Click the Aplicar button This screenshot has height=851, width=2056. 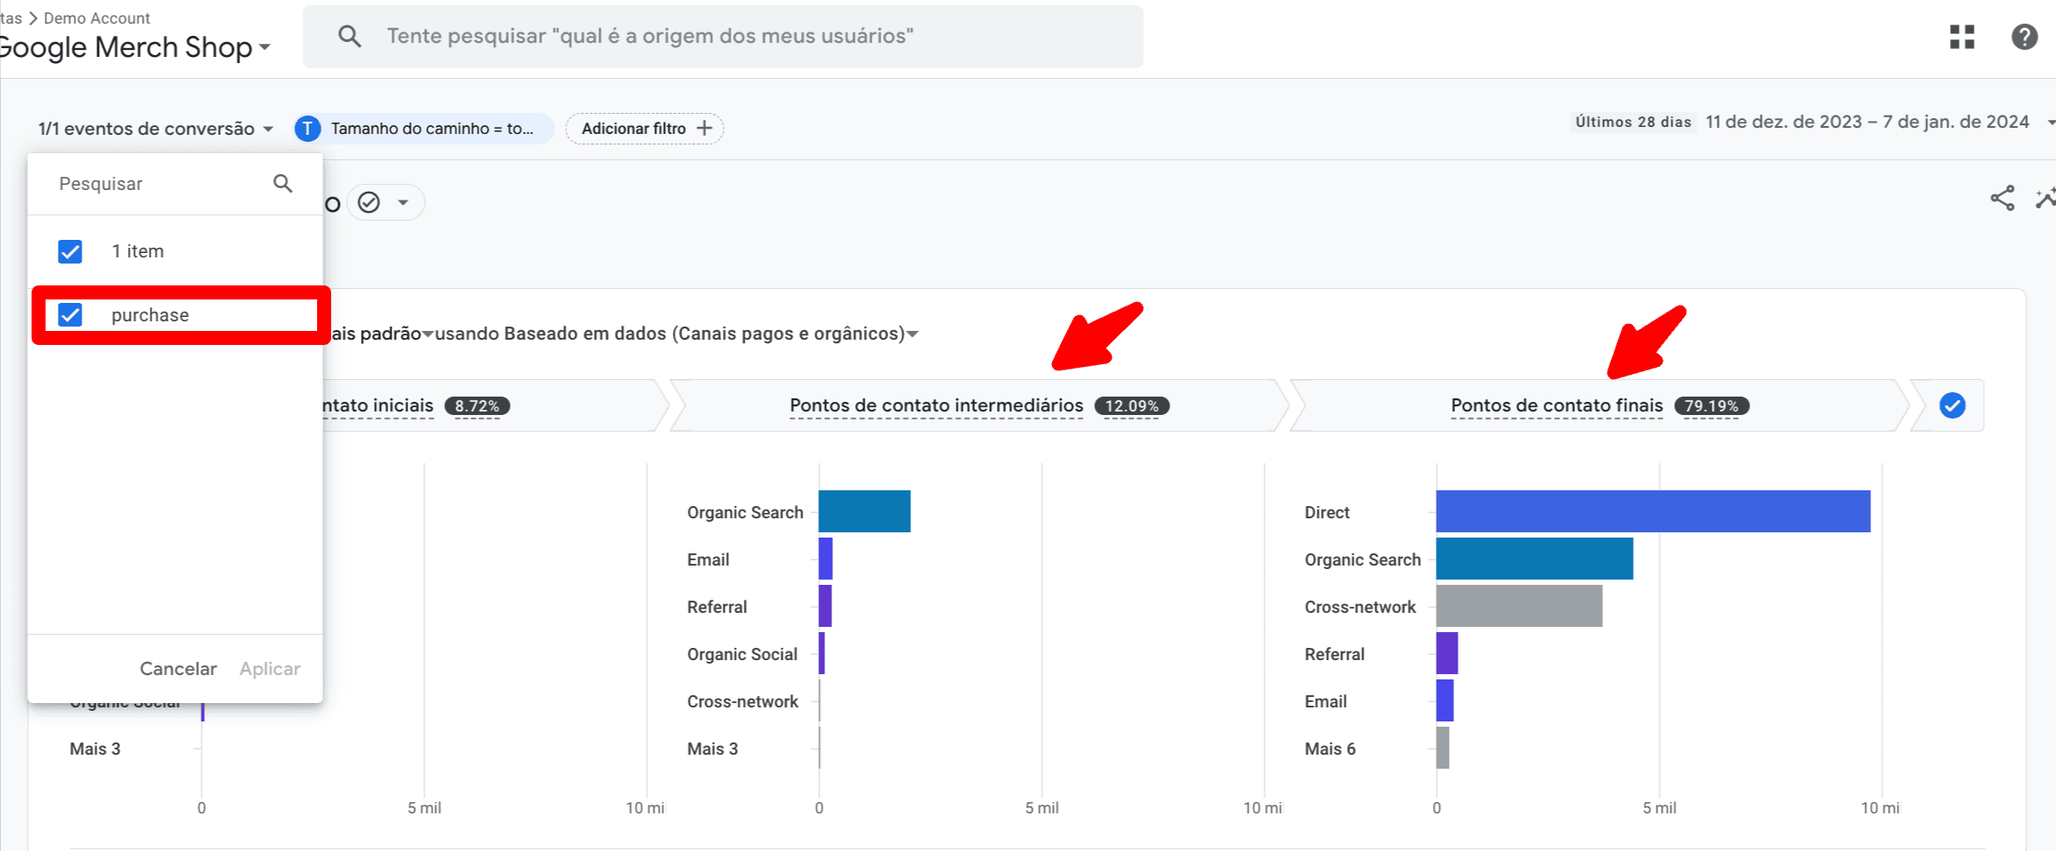click(x=270, y=669)
